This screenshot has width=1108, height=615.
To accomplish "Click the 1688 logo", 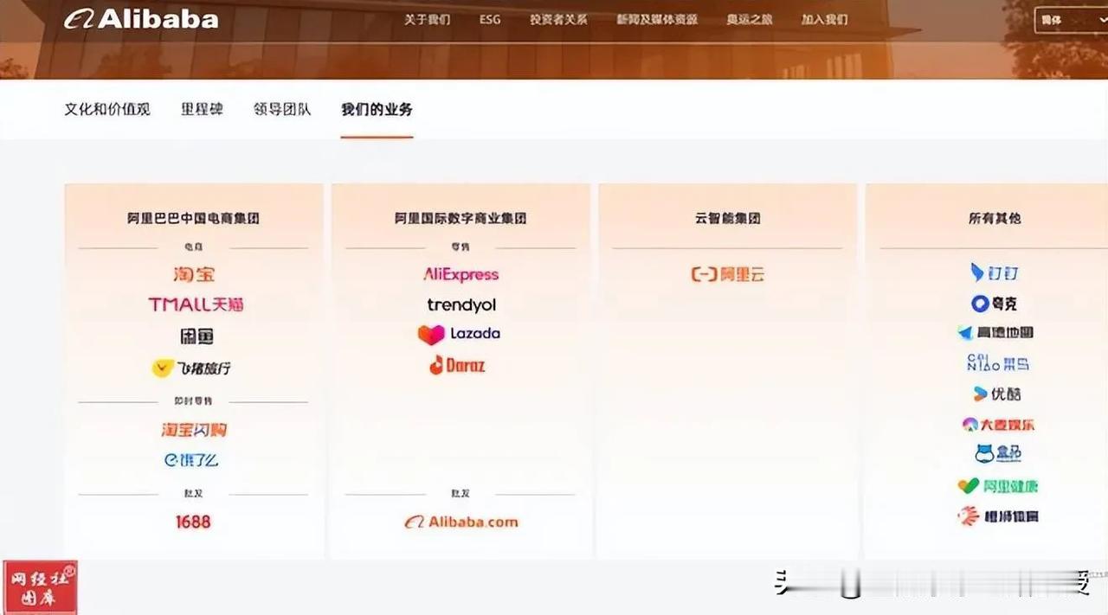I will tap(192, 522).
